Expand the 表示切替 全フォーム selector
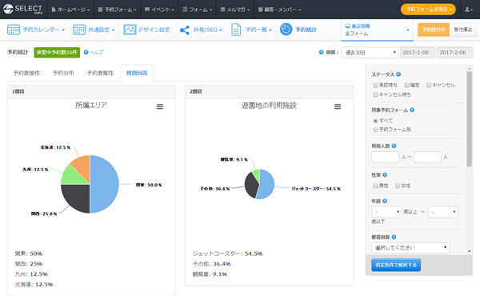This screenshot has width=480, height=296. click(x=377, y=30)
